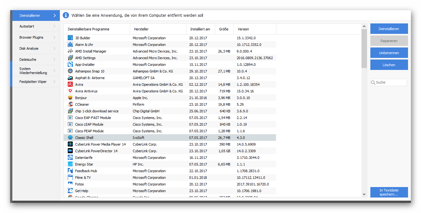Click the chip 1-click download service icon
Screen dimensions: 421x213
70,111
